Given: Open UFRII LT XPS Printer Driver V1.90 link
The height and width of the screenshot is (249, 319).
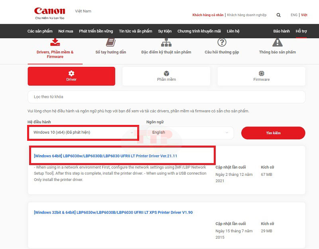Looking at the screenshot, I should tap(113, 212).
